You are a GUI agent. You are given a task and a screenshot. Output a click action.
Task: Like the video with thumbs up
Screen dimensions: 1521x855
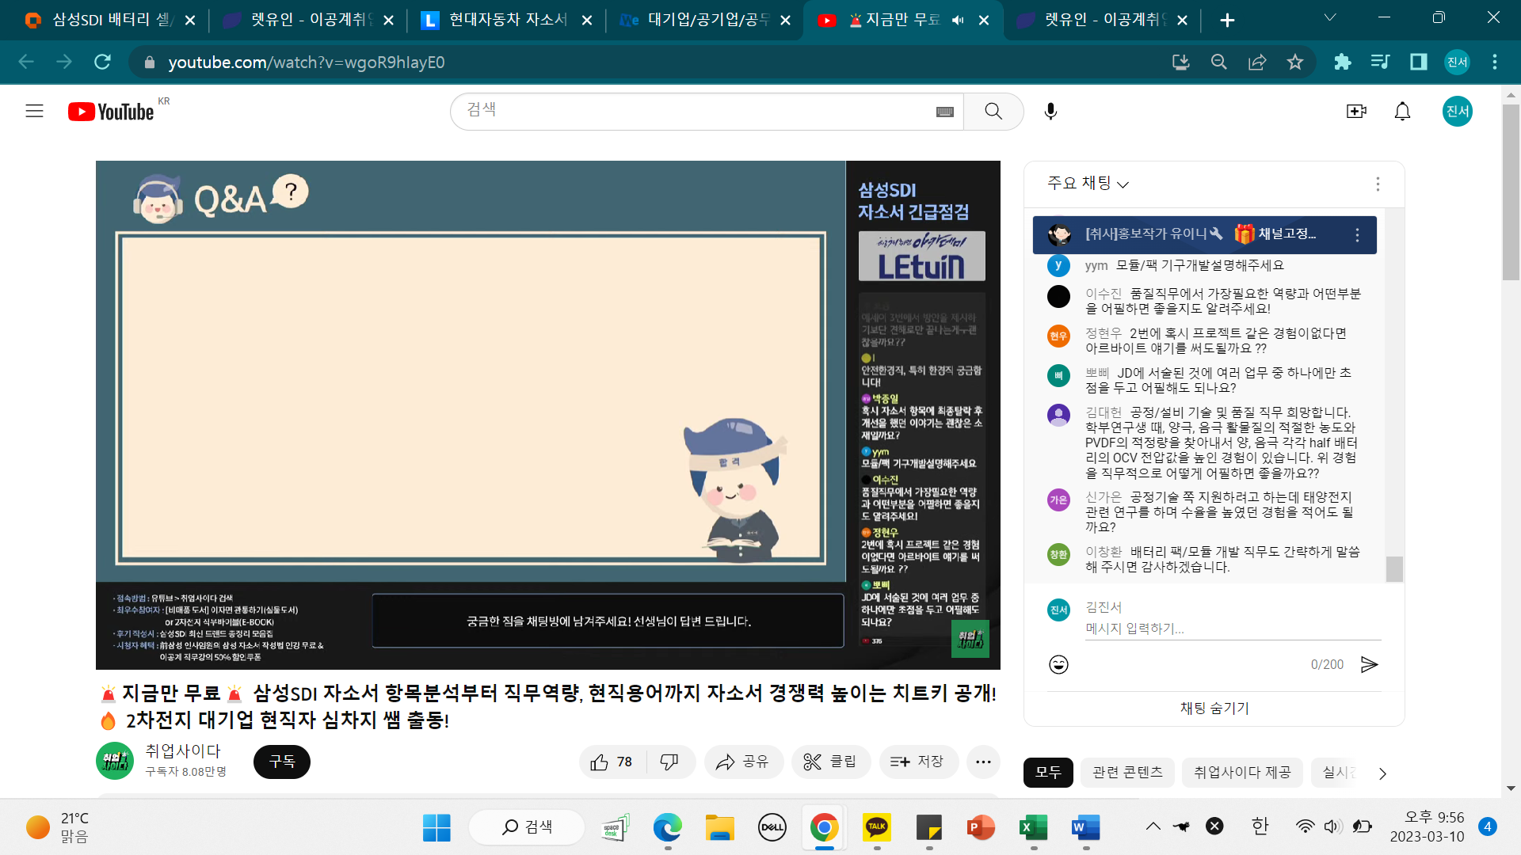pos(612,762)
